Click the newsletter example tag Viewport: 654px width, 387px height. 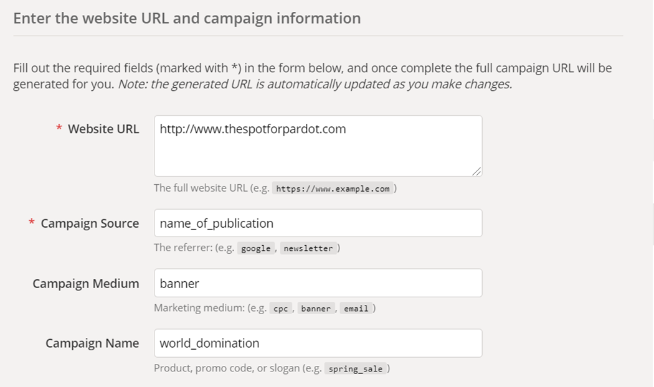[x=308, y=248]
